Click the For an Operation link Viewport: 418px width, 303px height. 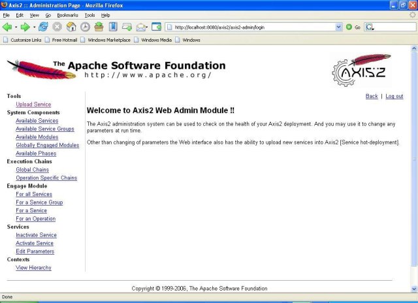click(36, 219)
